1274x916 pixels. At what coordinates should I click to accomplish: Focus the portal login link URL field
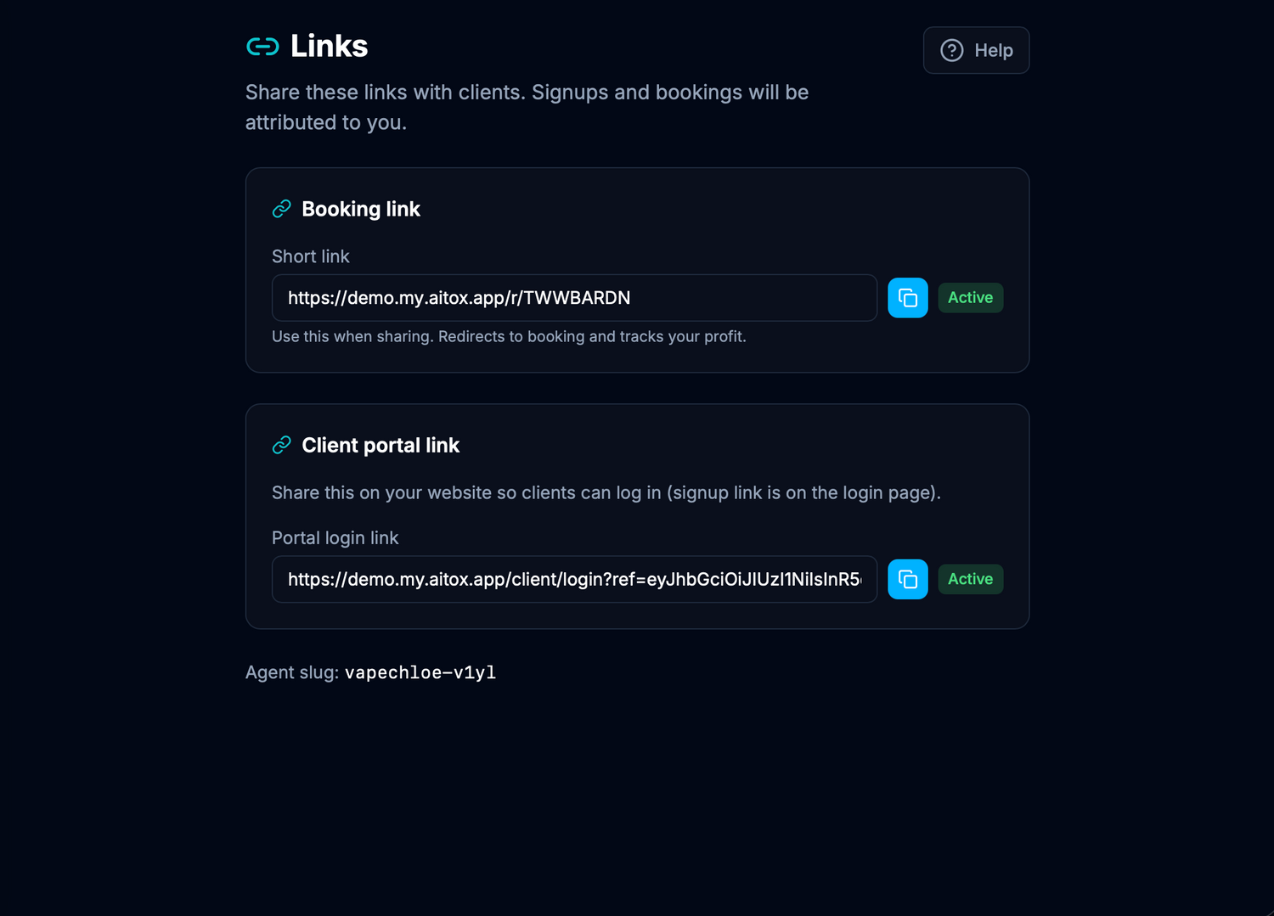point(574,579)
